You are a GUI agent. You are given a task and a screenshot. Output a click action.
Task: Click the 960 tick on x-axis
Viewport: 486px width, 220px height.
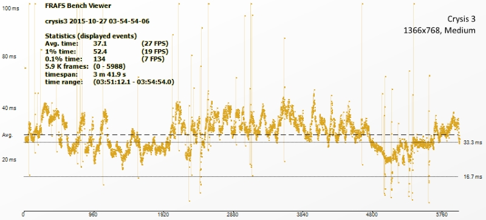click(x=94, y=215)
